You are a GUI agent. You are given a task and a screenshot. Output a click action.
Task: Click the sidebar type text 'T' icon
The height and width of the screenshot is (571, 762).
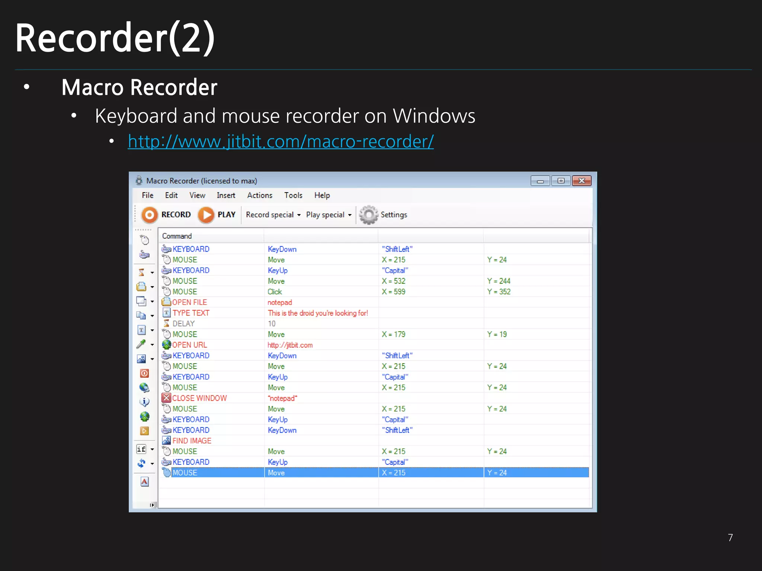[x=141, y=330]
